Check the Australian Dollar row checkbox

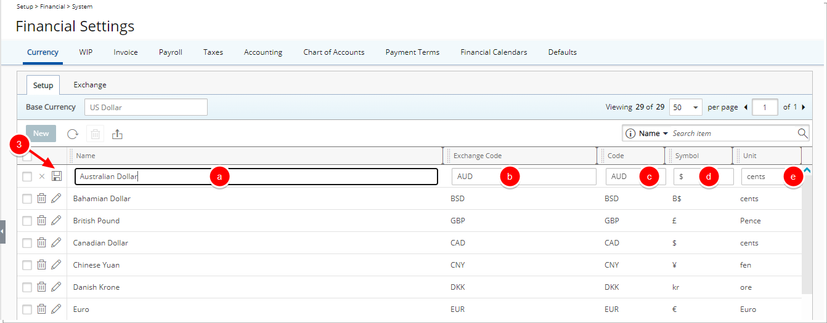[27, 177]
